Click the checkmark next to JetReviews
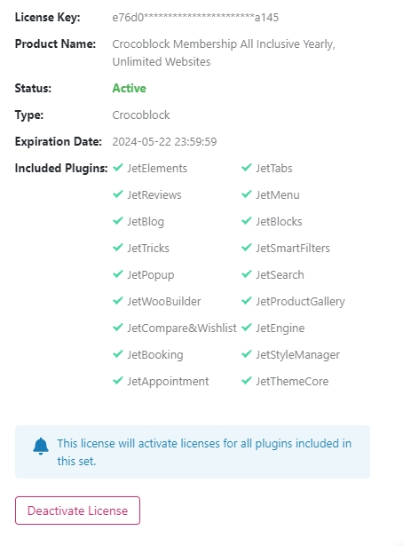Screen dimensions: 403x546 click(118, 194)
